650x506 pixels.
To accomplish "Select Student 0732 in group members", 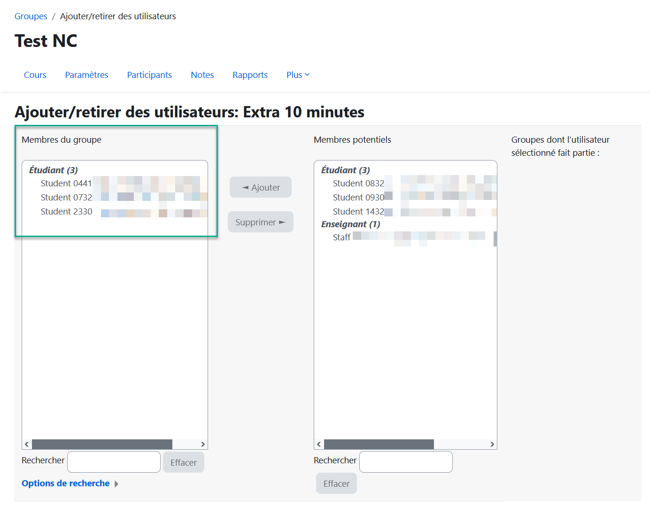I will [66, 198].
